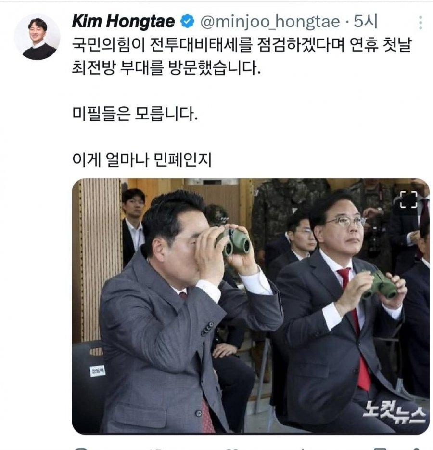Open the attached binoculars news photo
Screen dimensions: 433x450
[x=251, y=306]
